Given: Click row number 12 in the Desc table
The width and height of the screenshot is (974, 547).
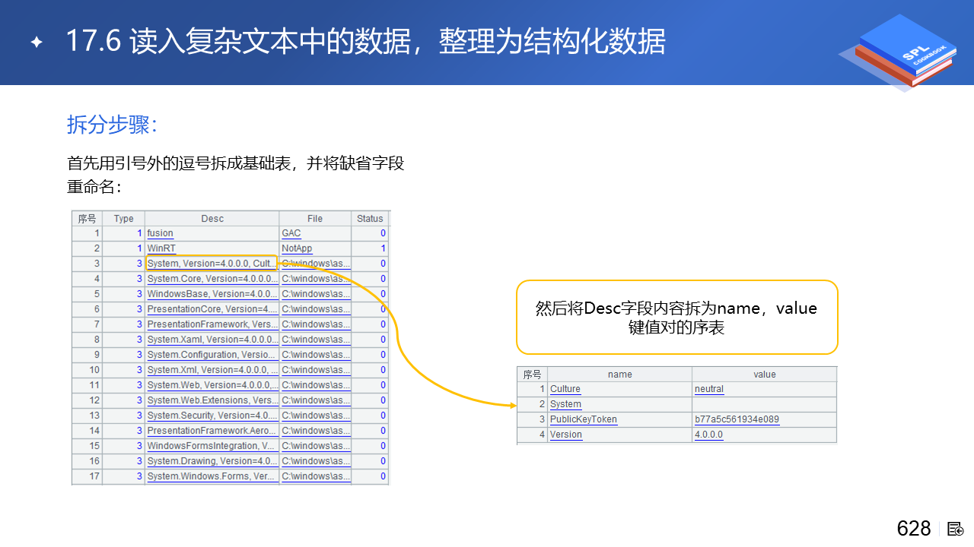Looking at the screenshot, I should [x=87, y=400].
